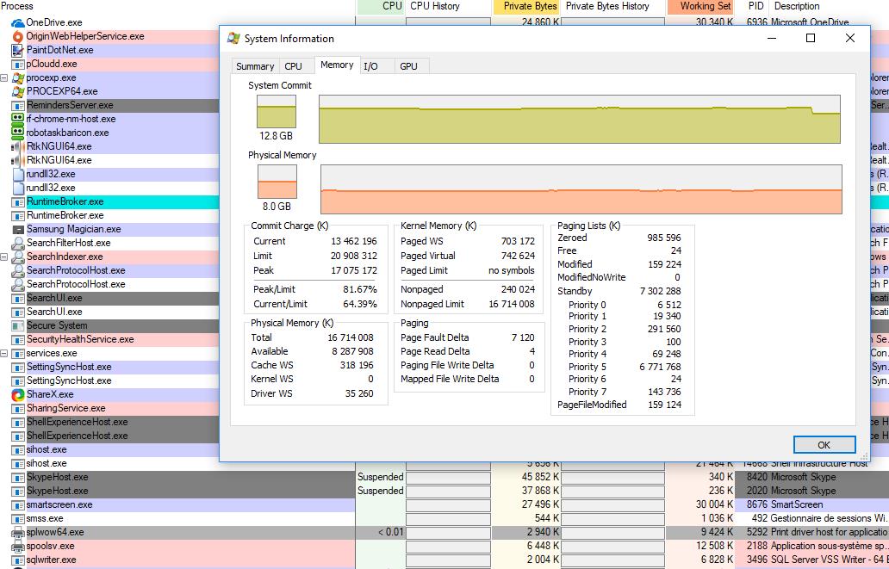
Task: Click the splwow64.exe printer icon
Action: pos(18,532)
